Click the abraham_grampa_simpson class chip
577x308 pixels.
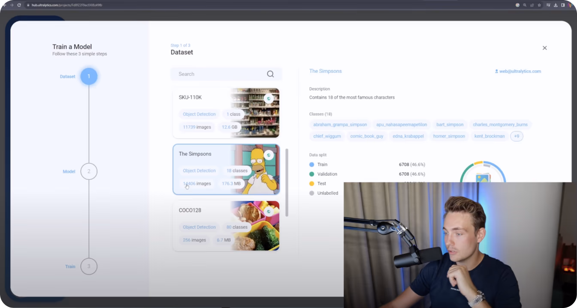340,125
